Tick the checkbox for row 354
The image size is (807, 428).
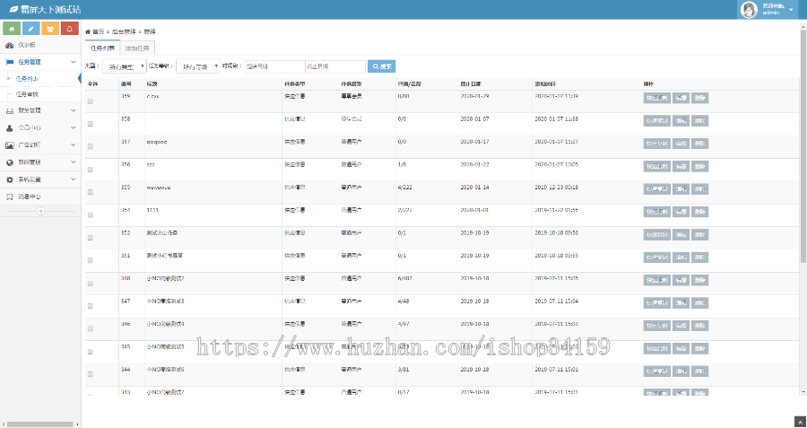(x=90, y=214)
